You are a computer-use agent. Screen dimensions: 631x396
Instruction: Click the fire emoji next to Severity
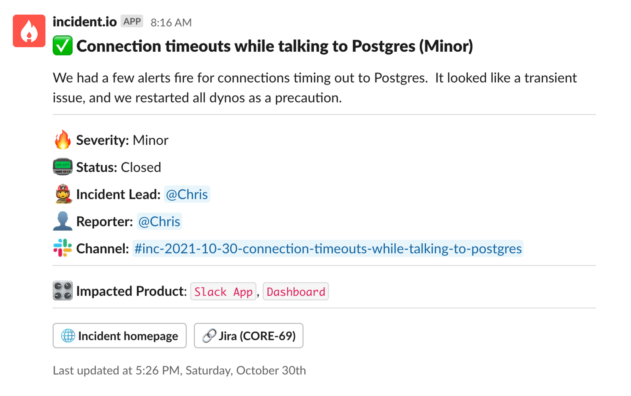coord(62,140)
